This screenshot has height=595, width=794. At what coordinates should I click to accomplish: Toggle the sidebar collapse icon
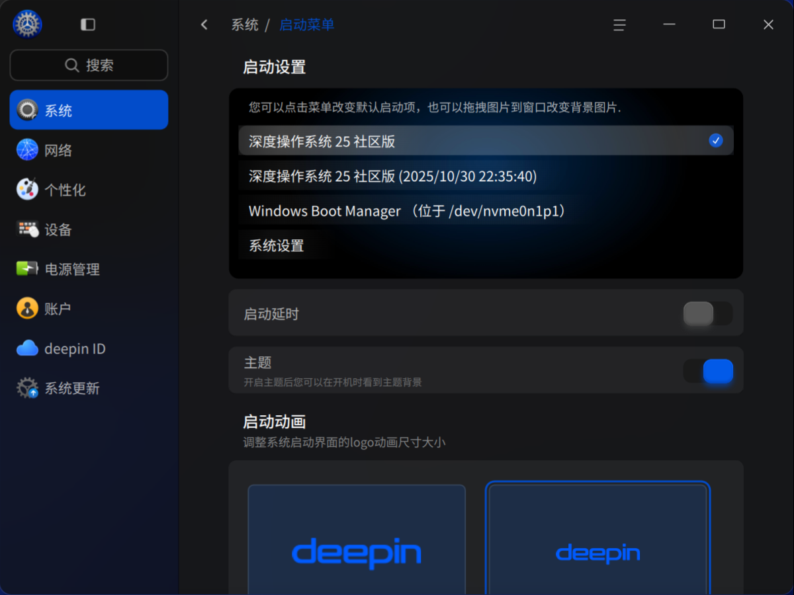click(88, 24)
